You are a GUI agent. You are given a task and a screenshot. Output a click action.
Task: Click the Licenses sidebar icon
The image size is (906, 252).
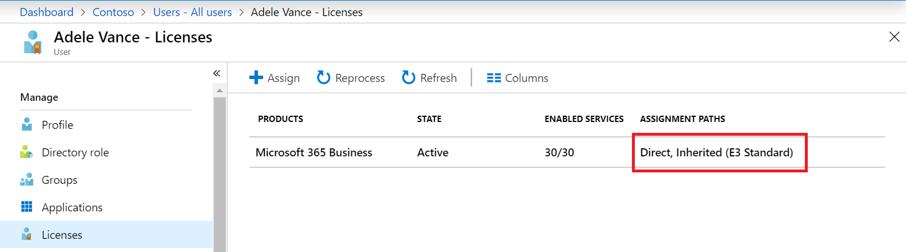pos(26,234)
